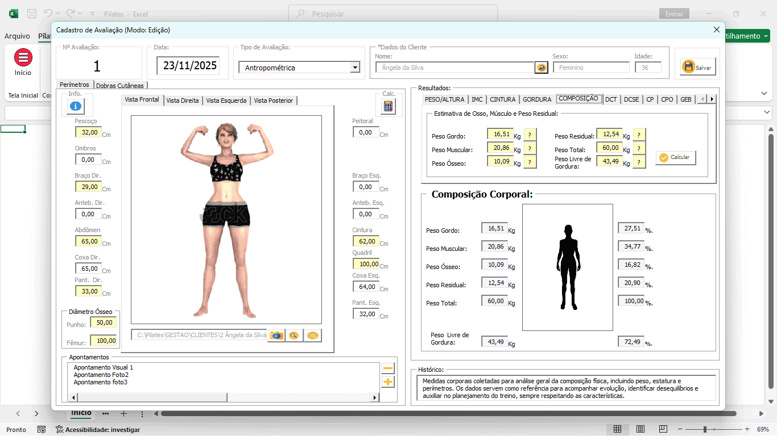The height and width of the screenshot is (436, 777).
Task: Click the red Início menu icon in ribbon
Action: coord(23,57)
